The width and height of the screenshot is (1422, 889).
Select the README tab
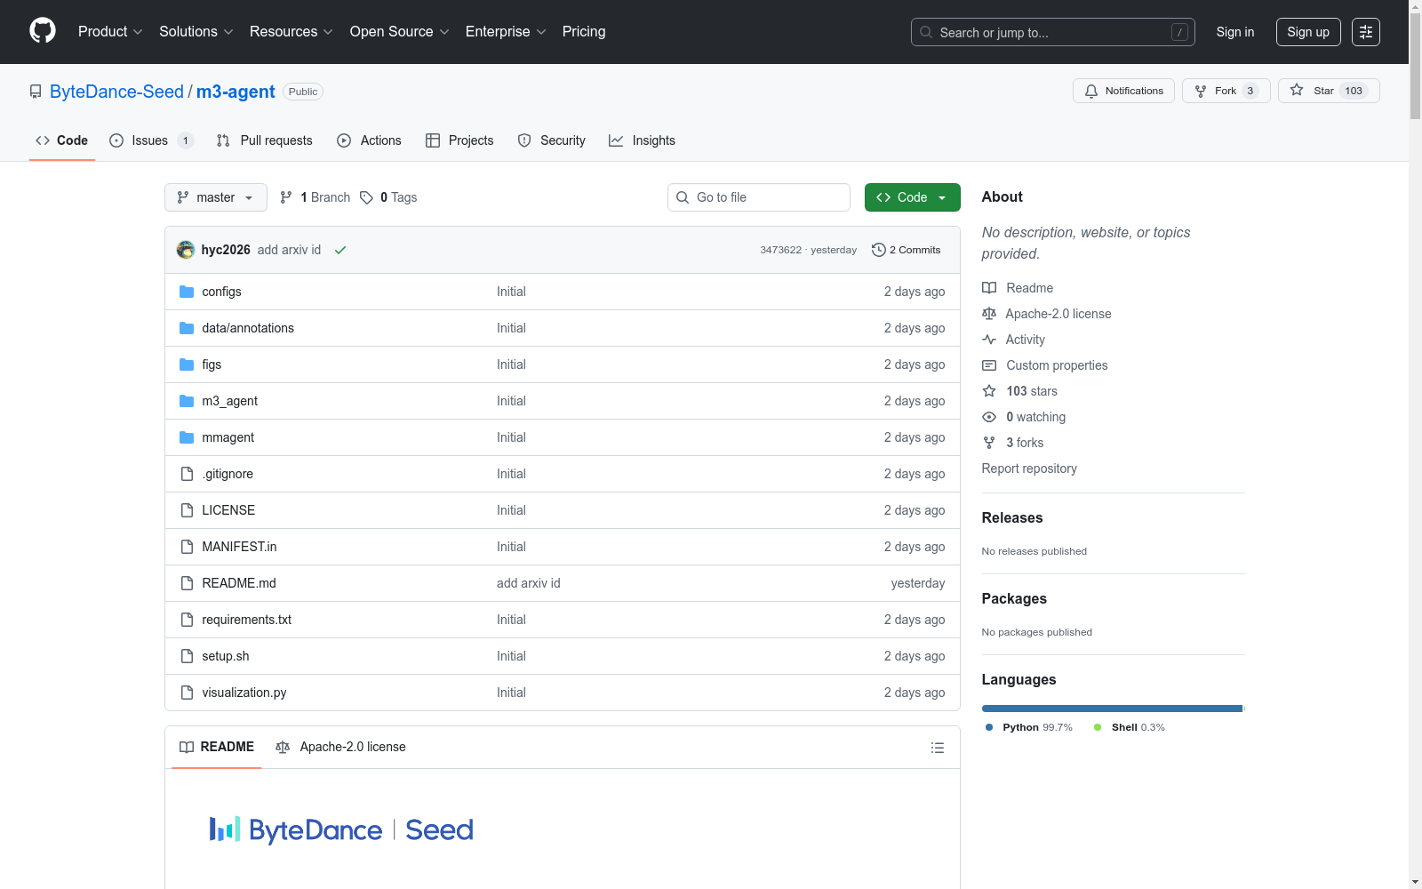point(217,747)
